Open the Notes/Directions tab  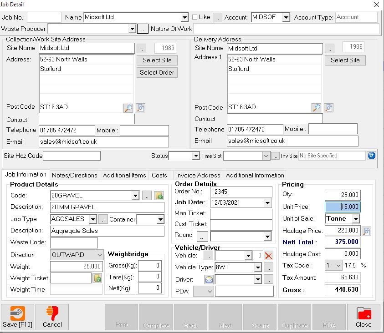(74, 175)
